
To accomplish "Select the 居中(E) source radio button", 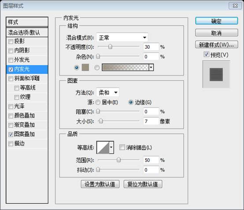I will (x=98, y=102).
